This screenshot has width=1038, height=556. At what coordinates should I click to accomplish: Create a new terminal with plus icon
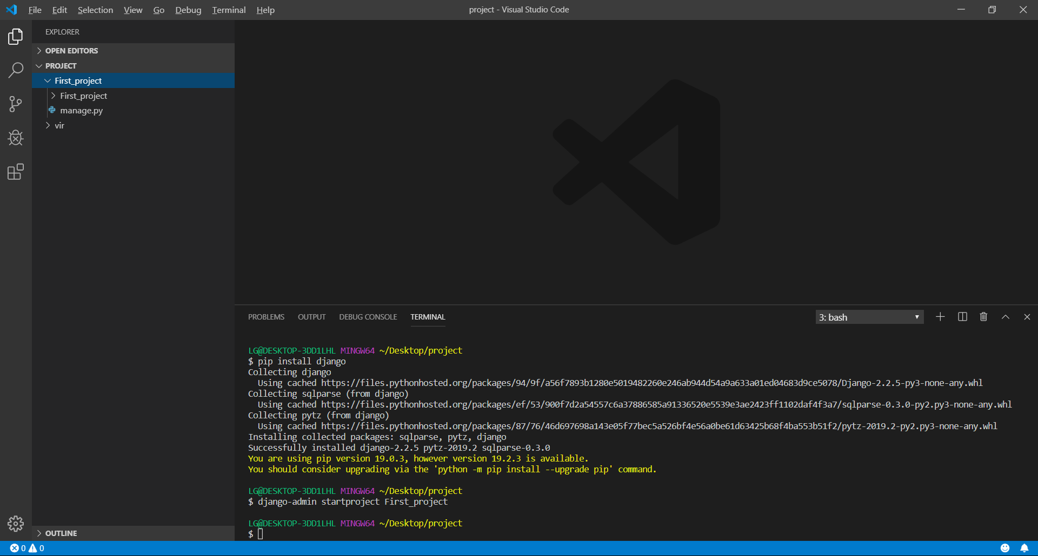pos(940,317)
